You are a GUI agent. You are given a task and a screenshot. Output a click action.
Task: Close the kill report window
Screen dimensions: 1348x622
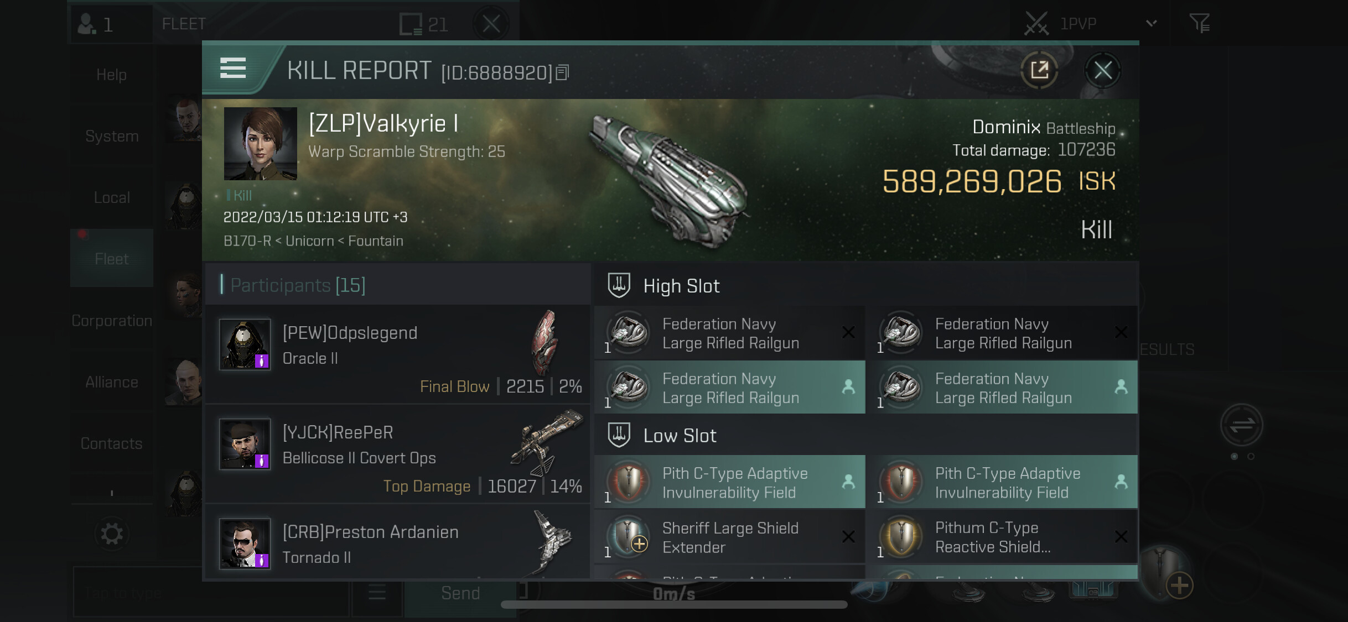tap(1102, 70)
